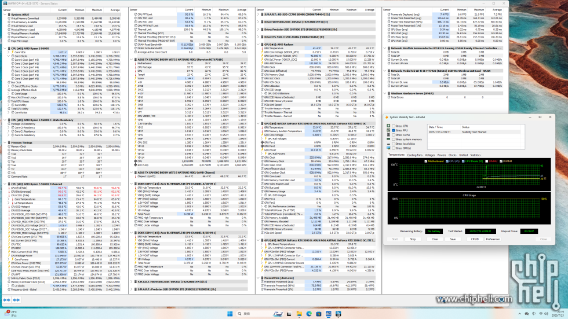
Task: Switch to the Cooling Fans tab
Action: tap(414, 155)
